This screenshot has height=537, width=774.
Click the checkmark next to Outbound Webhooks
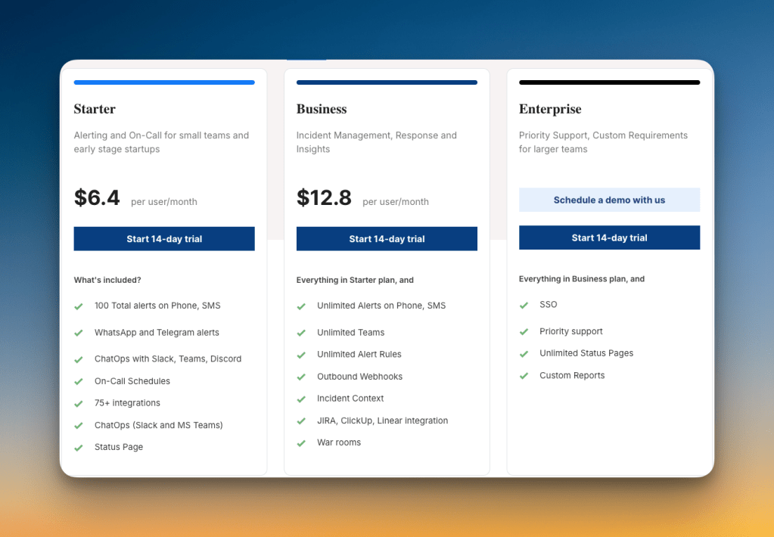pos(301,377)
